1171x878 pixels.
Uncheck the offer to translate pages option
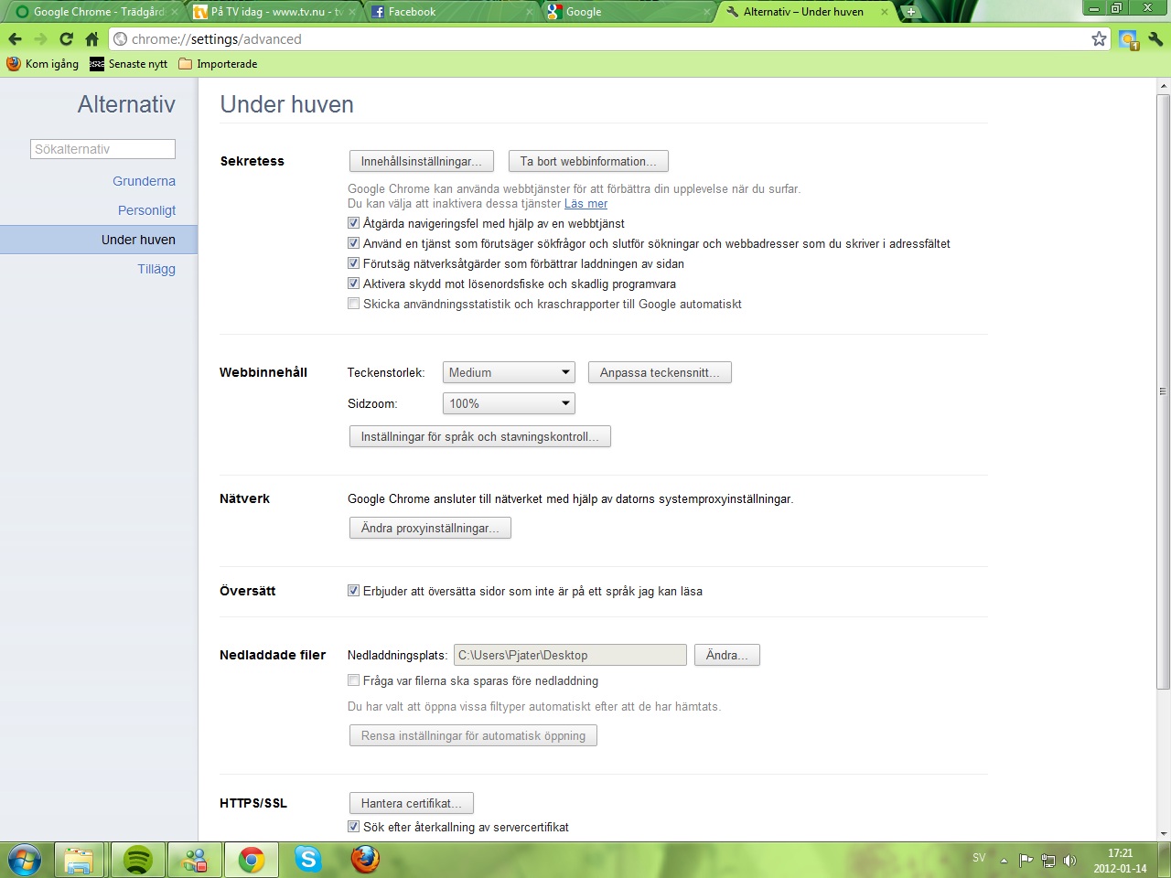pyautogui.click(x=353, y=591)
